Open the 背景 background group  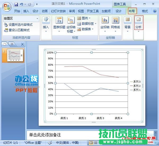(127, 25)
